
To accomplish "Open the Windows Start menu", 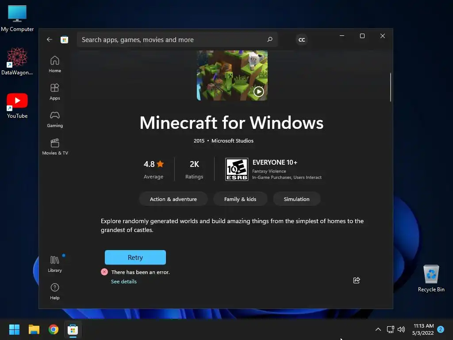I will (x=14, y=329).
